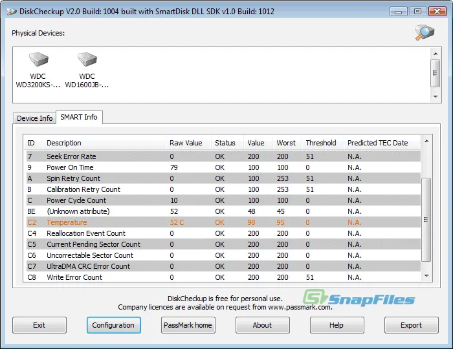
Task: Select the Seek Error Rate row
Action: pyautogui.click(x=223, y=156)
